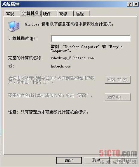The width and height of the screenshot is (139, 167).
Task: Confirm with the 确定 button
Action: 69,160
